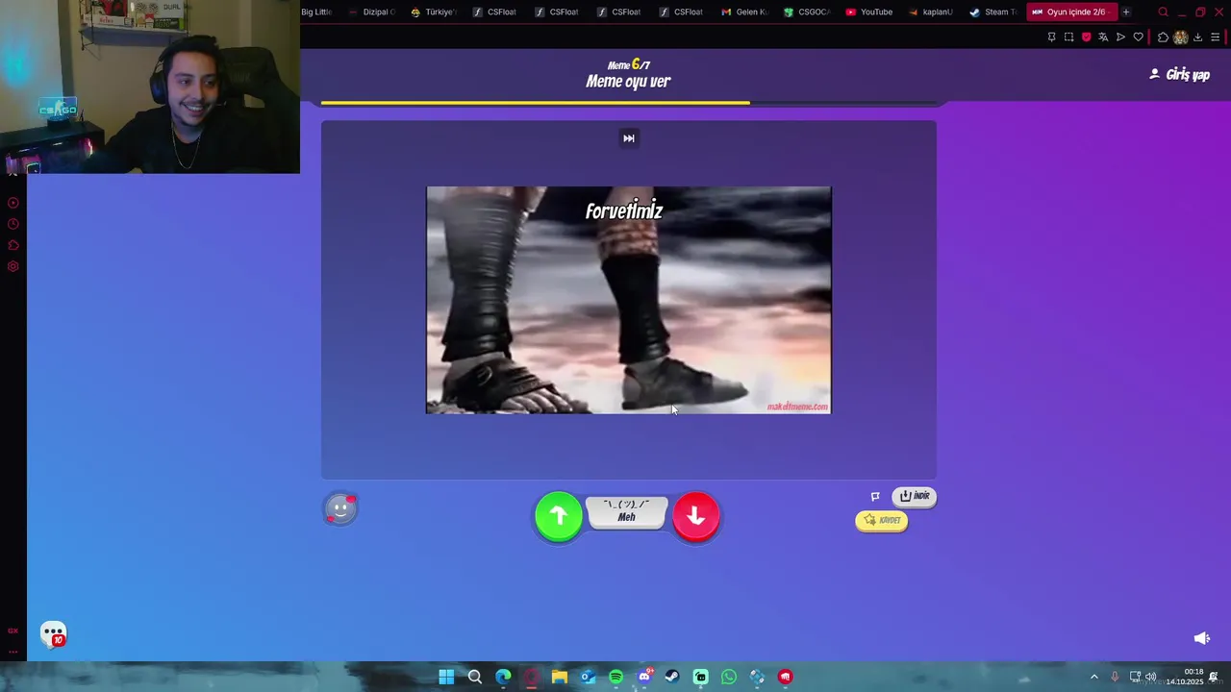Image resolution: width=1231 pixels, height=692 pixels.
Task: Launch Microsoft Edge from taskbar
Action: 503,677
